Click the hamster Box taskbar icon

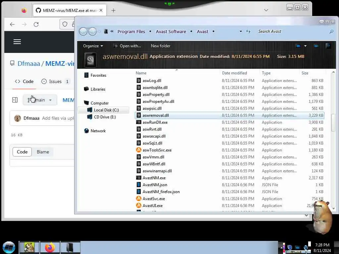tap(29, 247)
